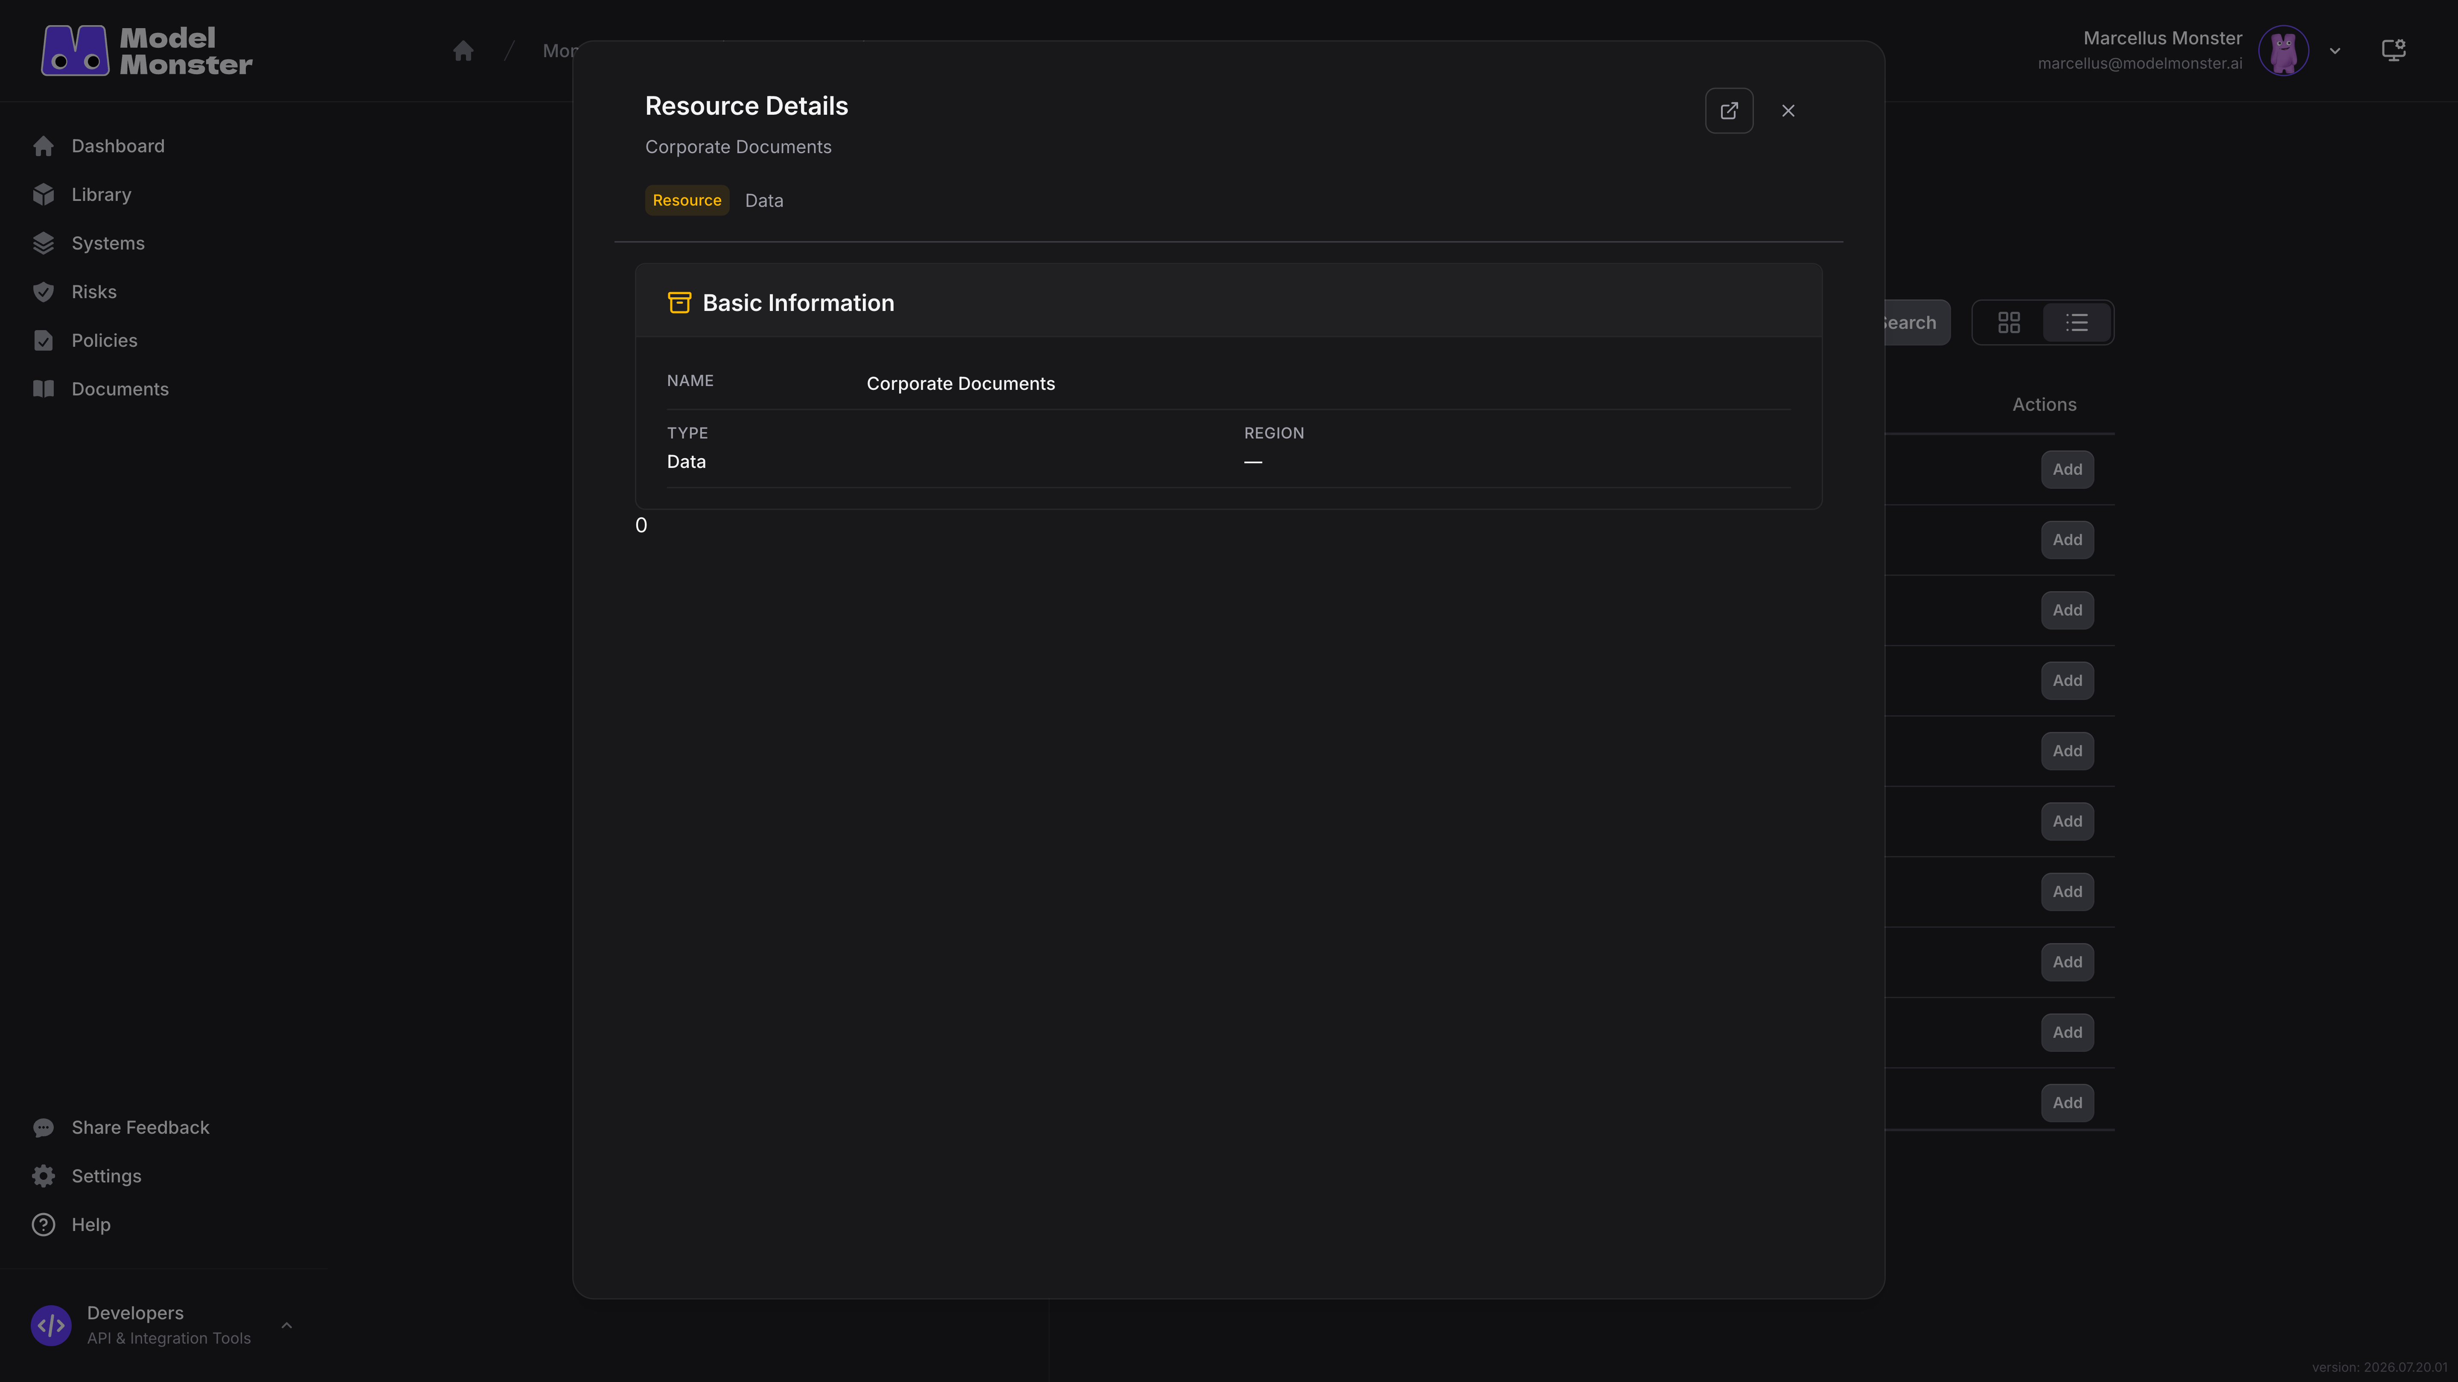Open Share Feedback link
This screenshot has width=2458, height=1382.
click(140, 1127)
